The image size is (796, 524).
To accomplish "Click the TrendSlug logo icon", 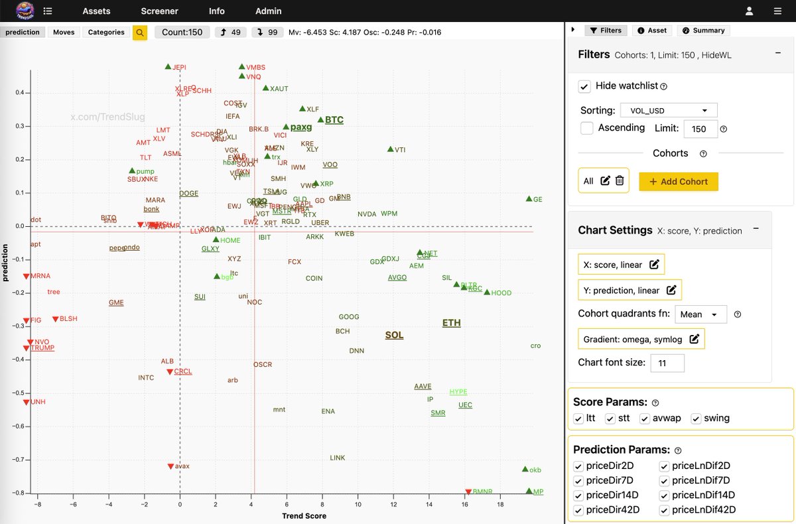I will [x=25, y=11].
